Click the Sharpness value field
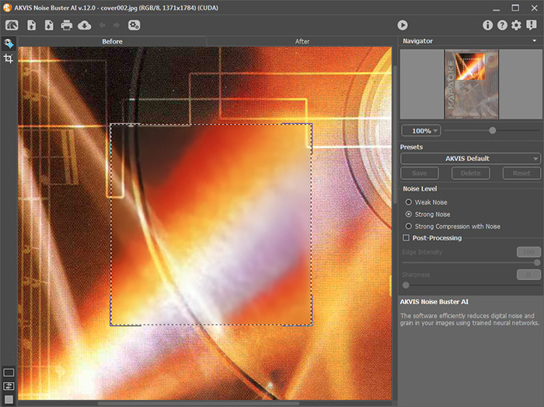The image size is (544, 407). tap(528, 275)
